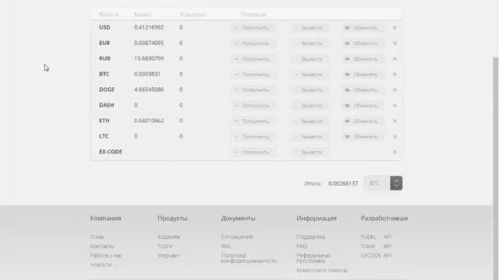Open the list icon ending the BTC row
The height and width of the screenshot is (280, 499).
click(395, 75)
